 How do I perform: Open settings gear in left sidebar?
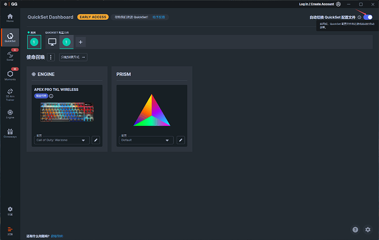pos(10,210)
